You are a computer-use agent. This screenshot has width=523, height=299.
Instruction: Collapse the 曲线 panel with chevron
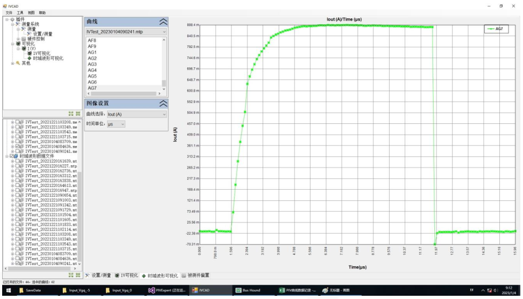tap(164, 22)
